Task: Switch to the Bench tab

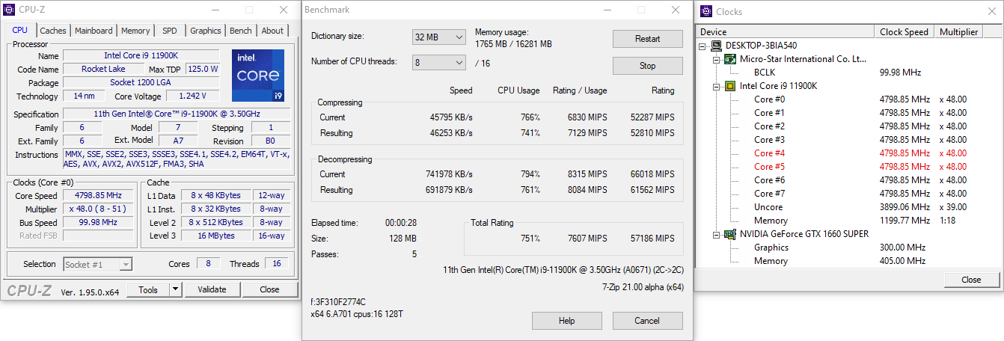Action: pos(240,31)
